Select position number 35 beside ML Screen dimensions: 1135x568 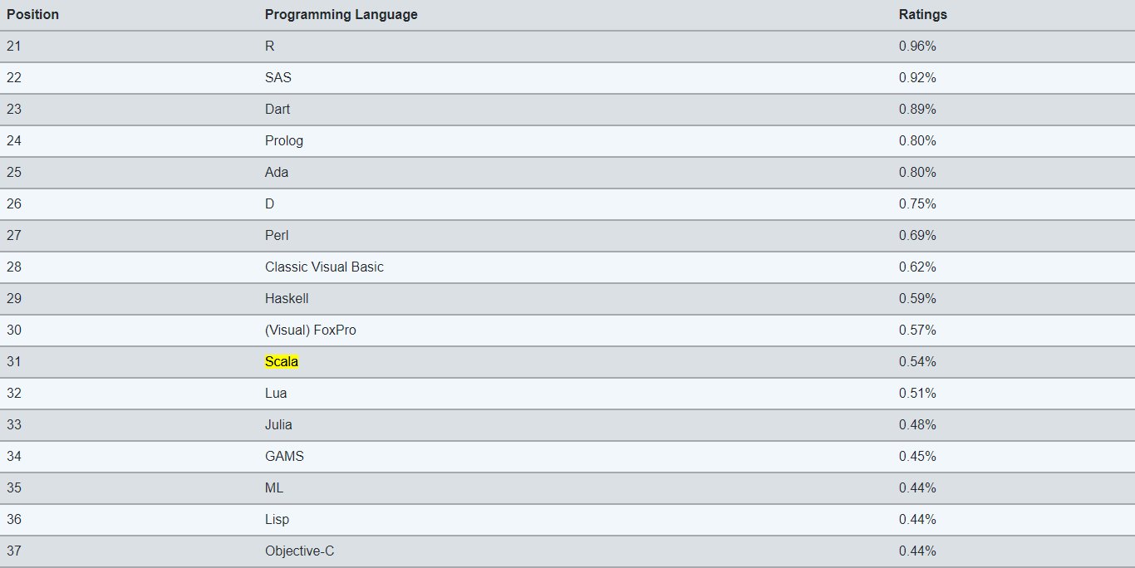[x=14, y=488]
